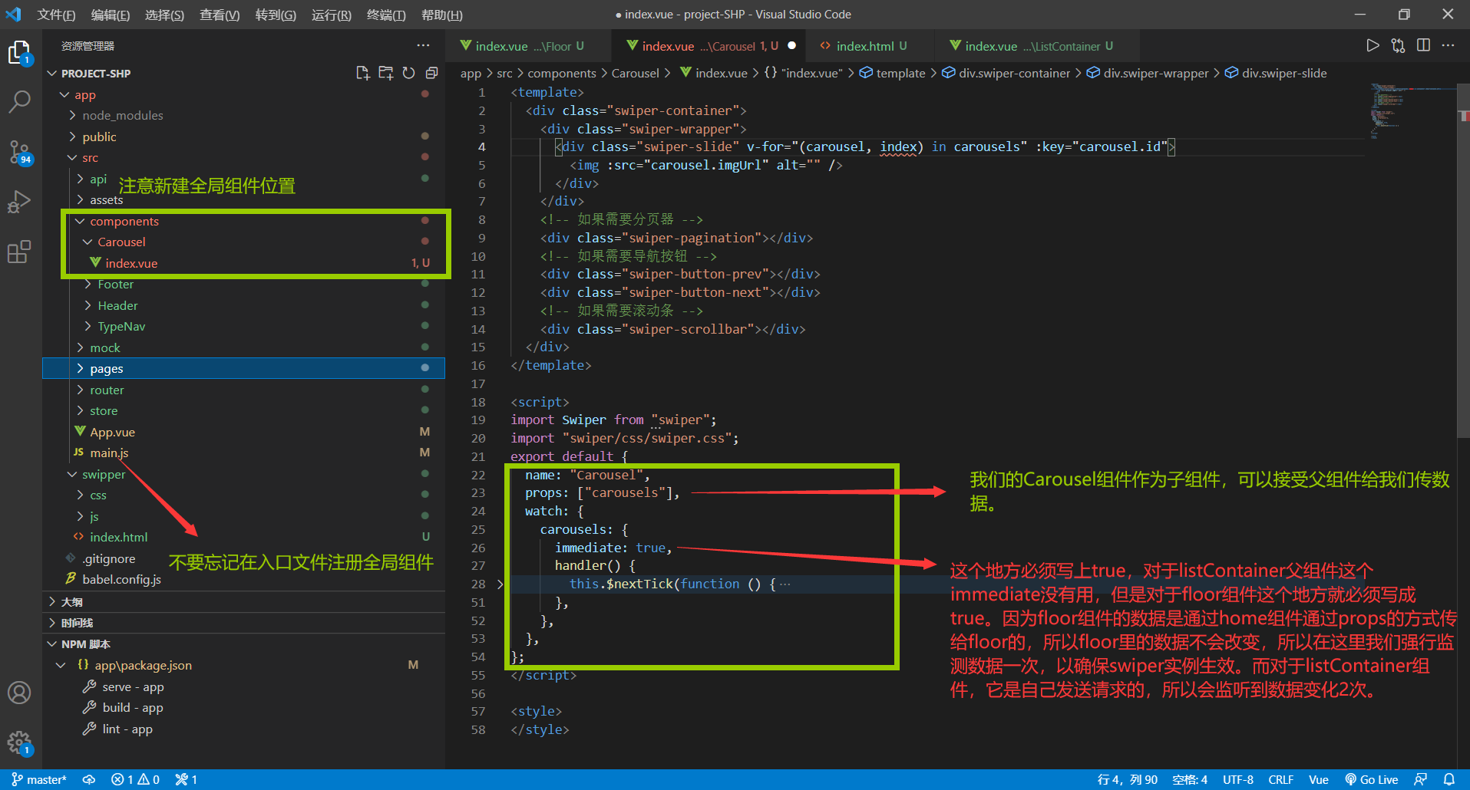Split the editor to the right
Screen dimensions: 1470x790
point(1423,46)
